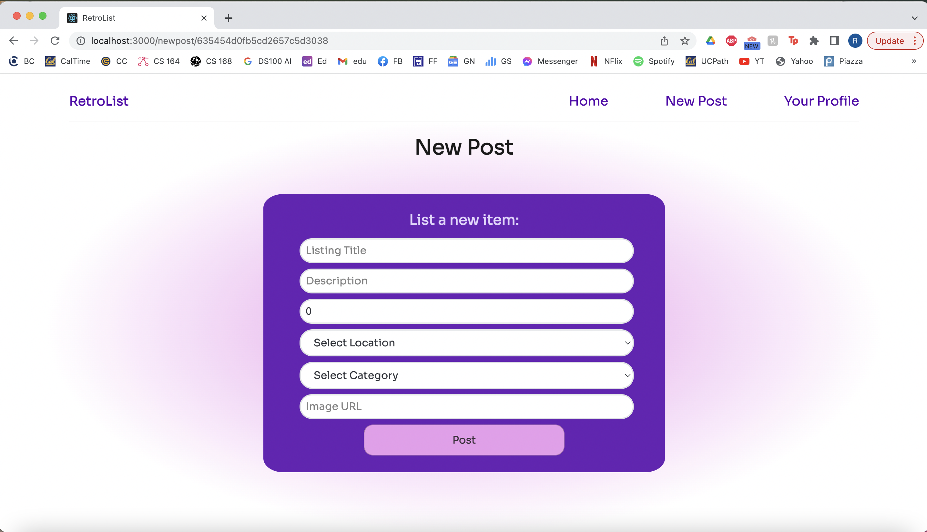Click the AdBlock Plus extension icon
The height and width of the screenshot is (532, 927).
[731, 41]
